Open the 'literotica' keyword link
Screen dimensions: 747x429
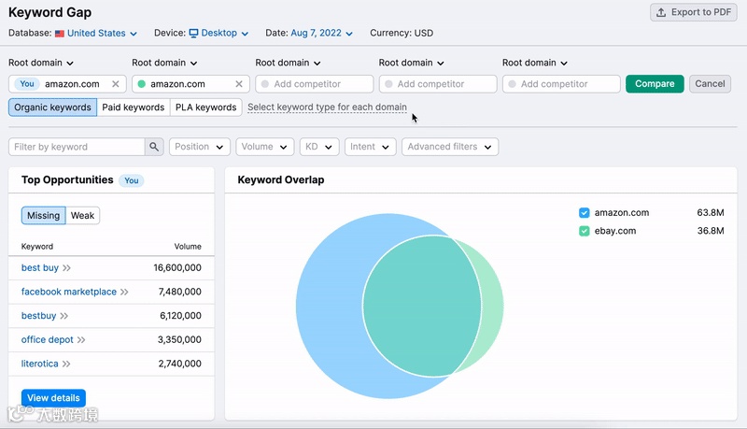(x=39, y=364)
